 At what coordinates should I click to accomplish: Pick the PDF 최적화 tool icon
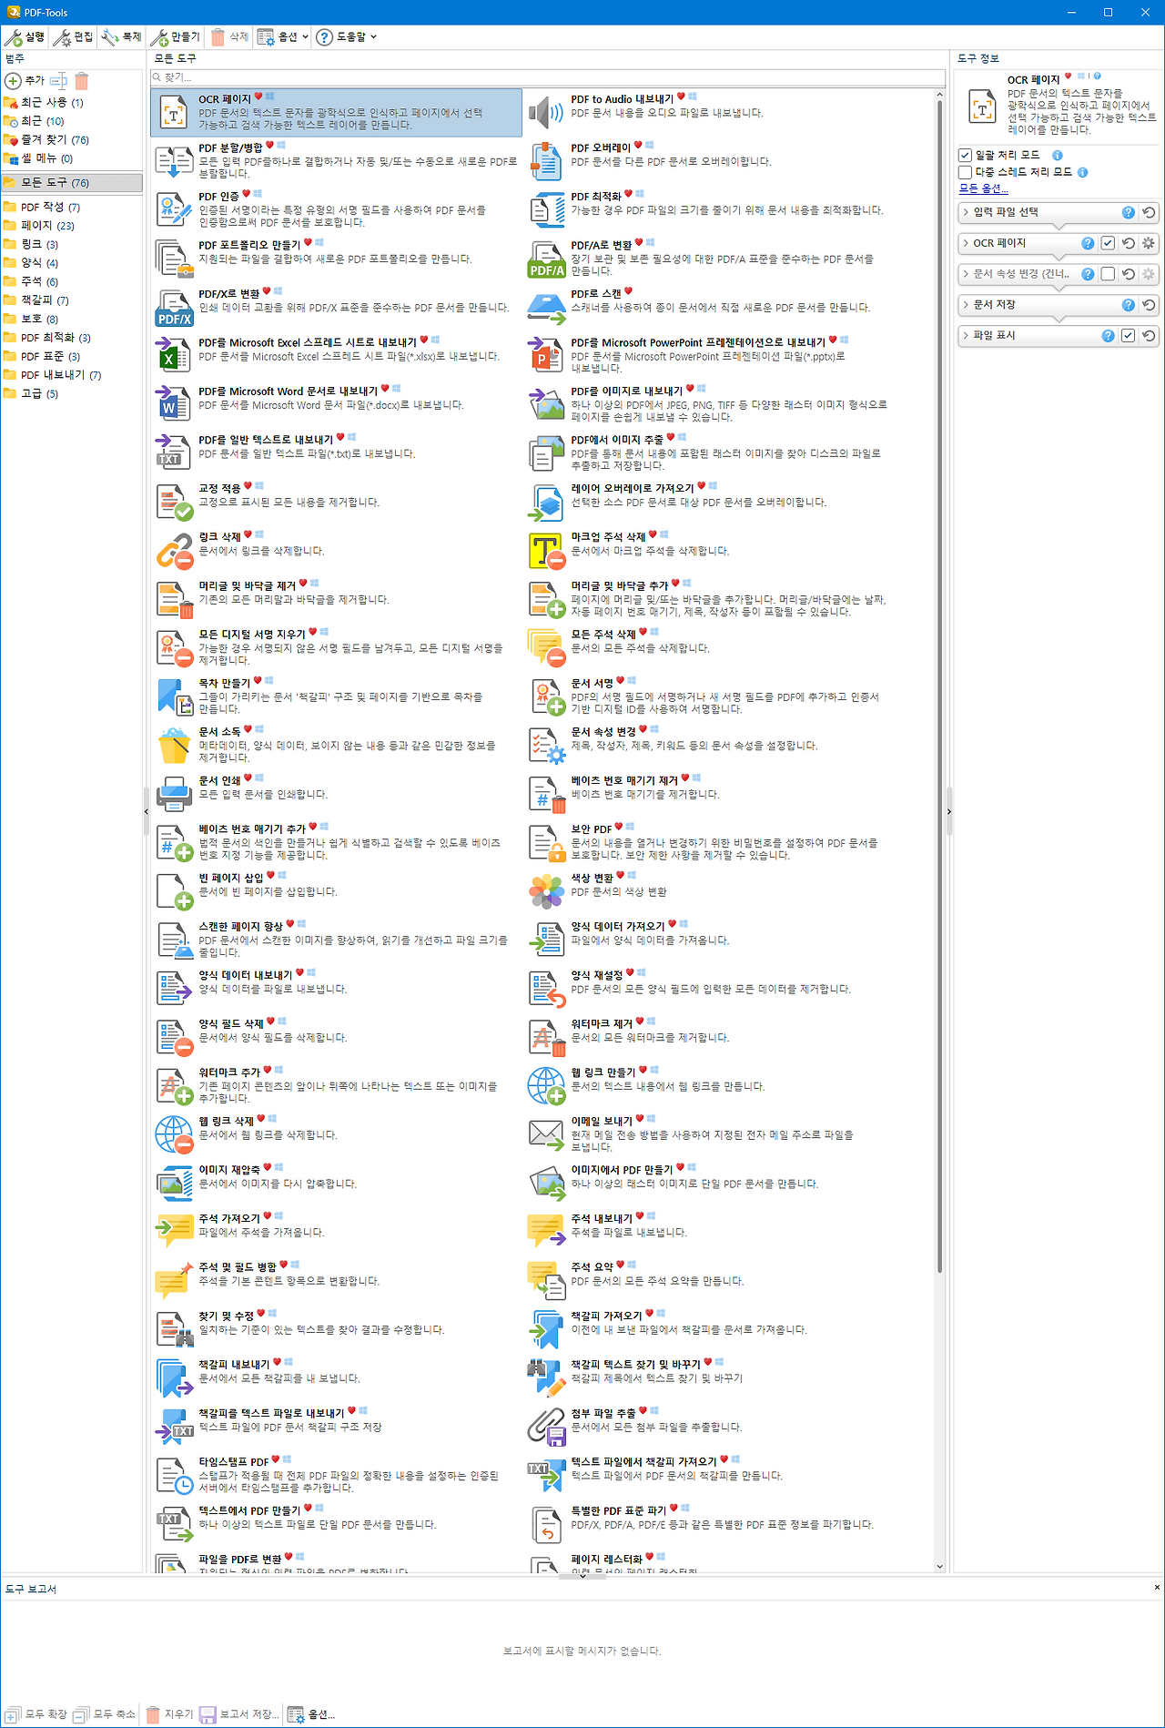tap(546, 210)
